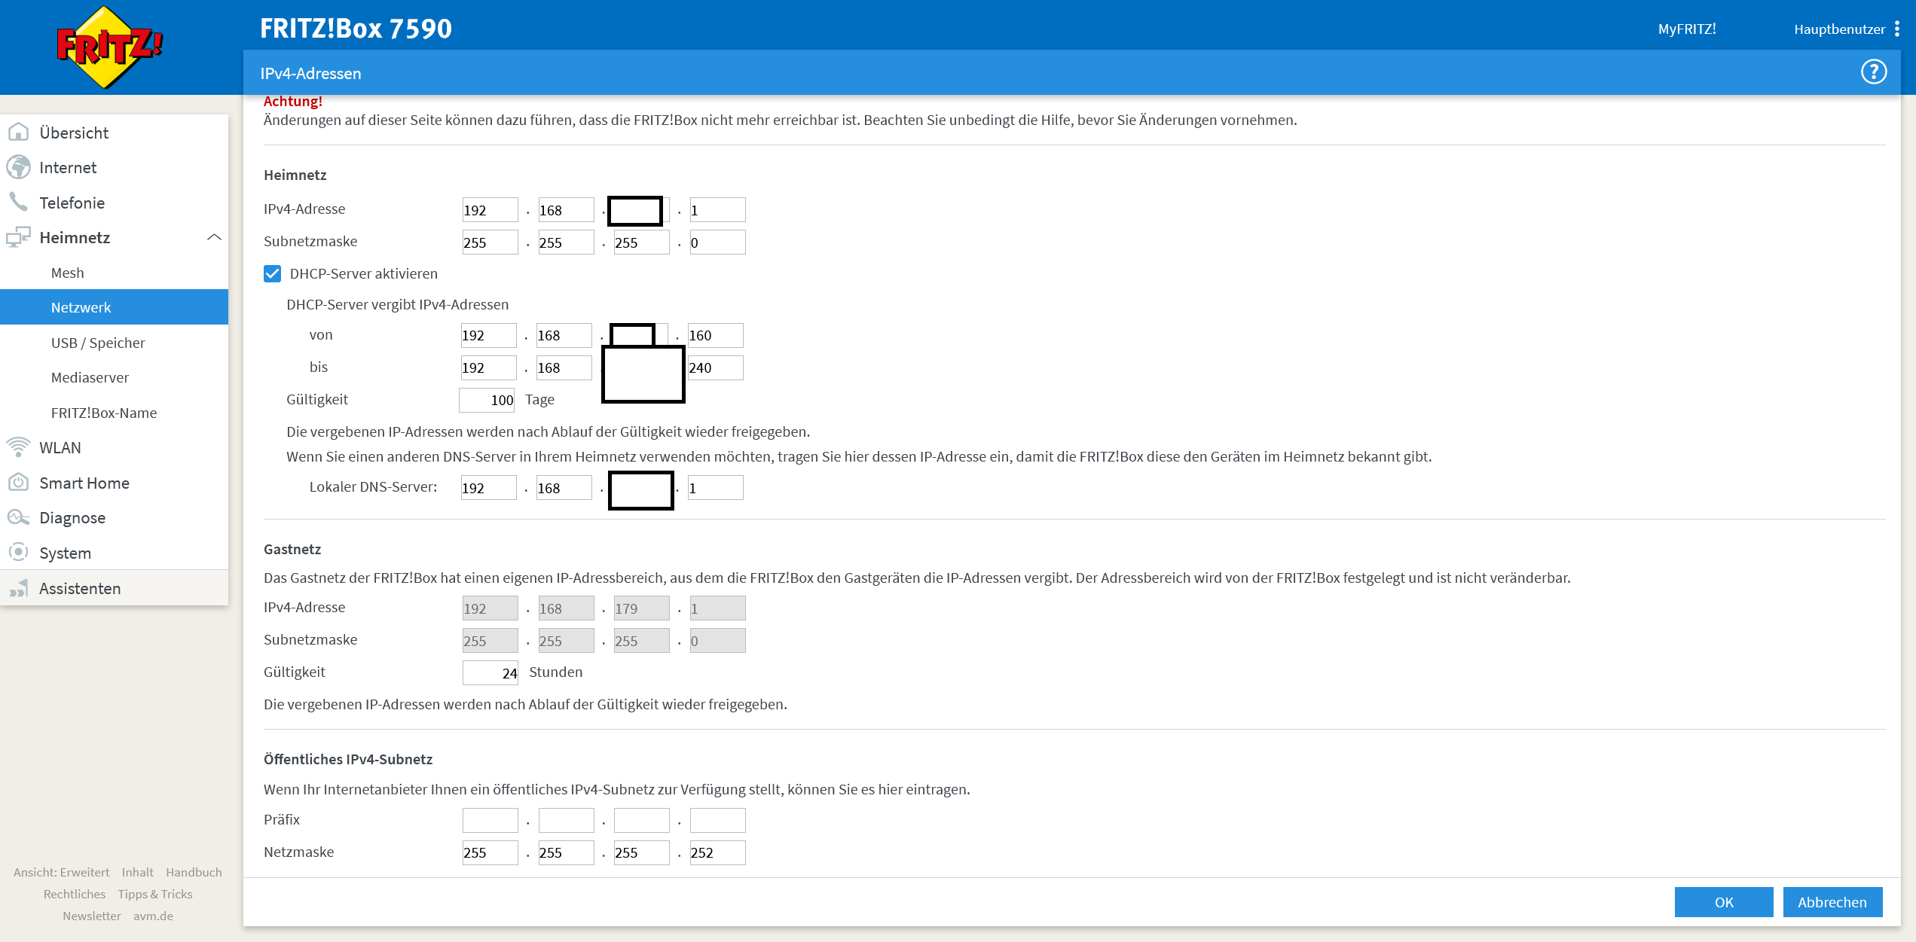Click Heimnetz Gültigkeit 100 Tage field
This screenshot has height=942, width=1916.
point(487,400)
